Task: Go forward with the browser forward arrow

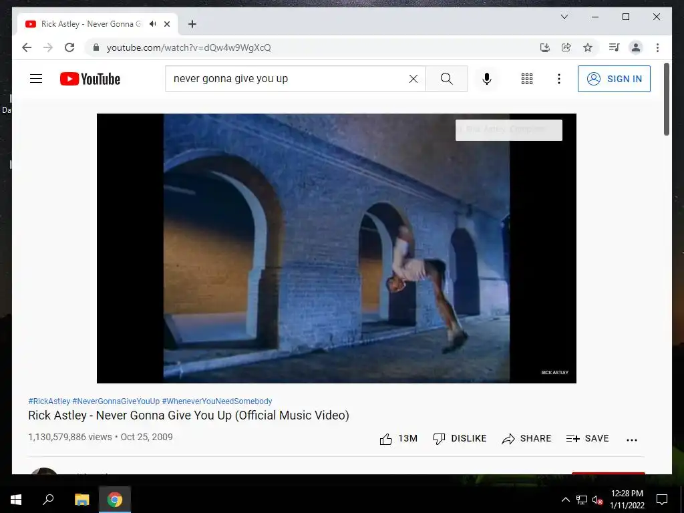Action: coord(48,47)
